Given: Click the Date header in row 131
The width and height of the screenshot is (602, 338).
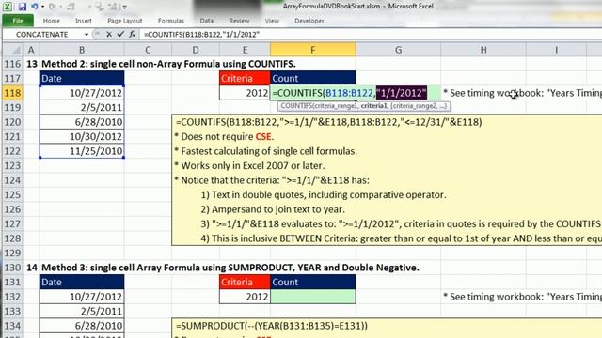Looking at the screenshot, I should (x=82, y=282).
